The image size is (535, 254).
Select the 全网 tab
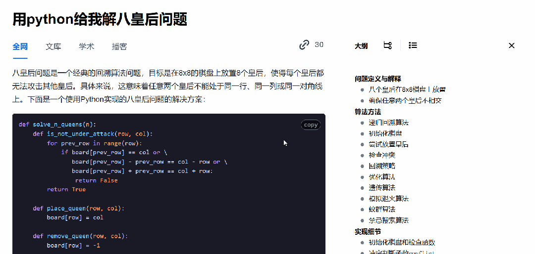click(20, 46)
